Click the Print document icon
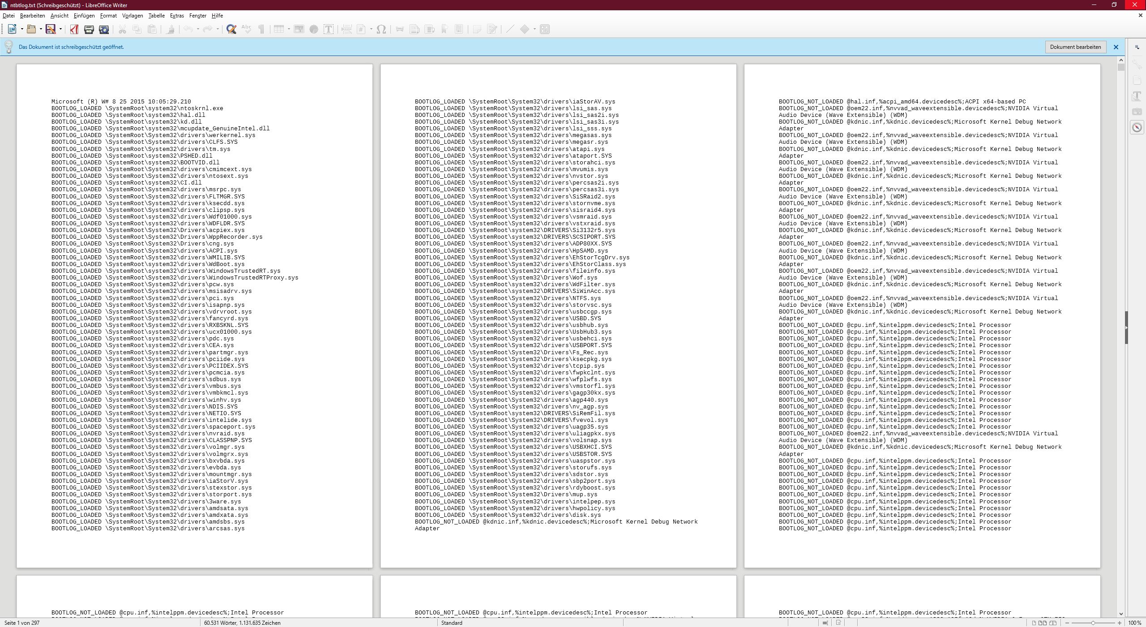The height and width of the screenshot is (627, 1146). [89, 30]
